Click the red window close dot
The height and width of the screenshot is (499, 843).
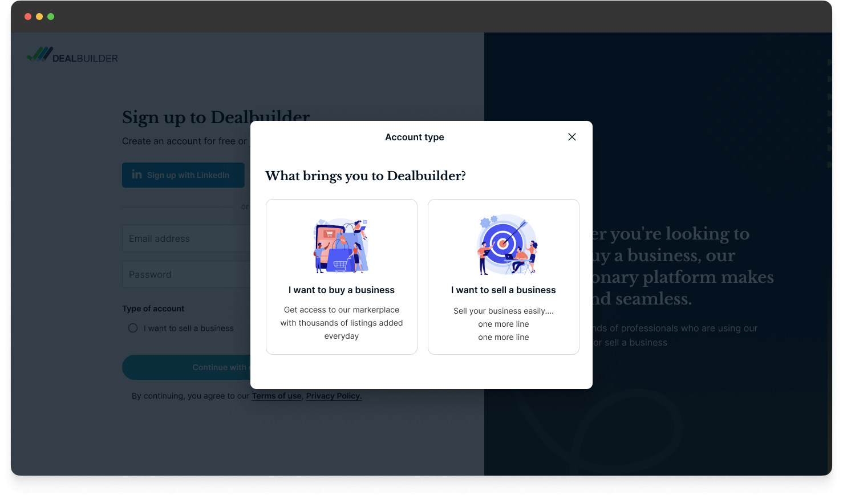pyautogui.click(x=28, y=17)
